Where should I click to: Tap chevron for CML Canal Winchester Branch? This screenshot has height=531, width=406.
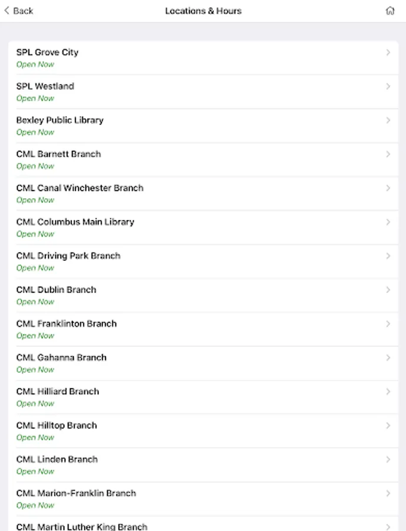(388, 188)
